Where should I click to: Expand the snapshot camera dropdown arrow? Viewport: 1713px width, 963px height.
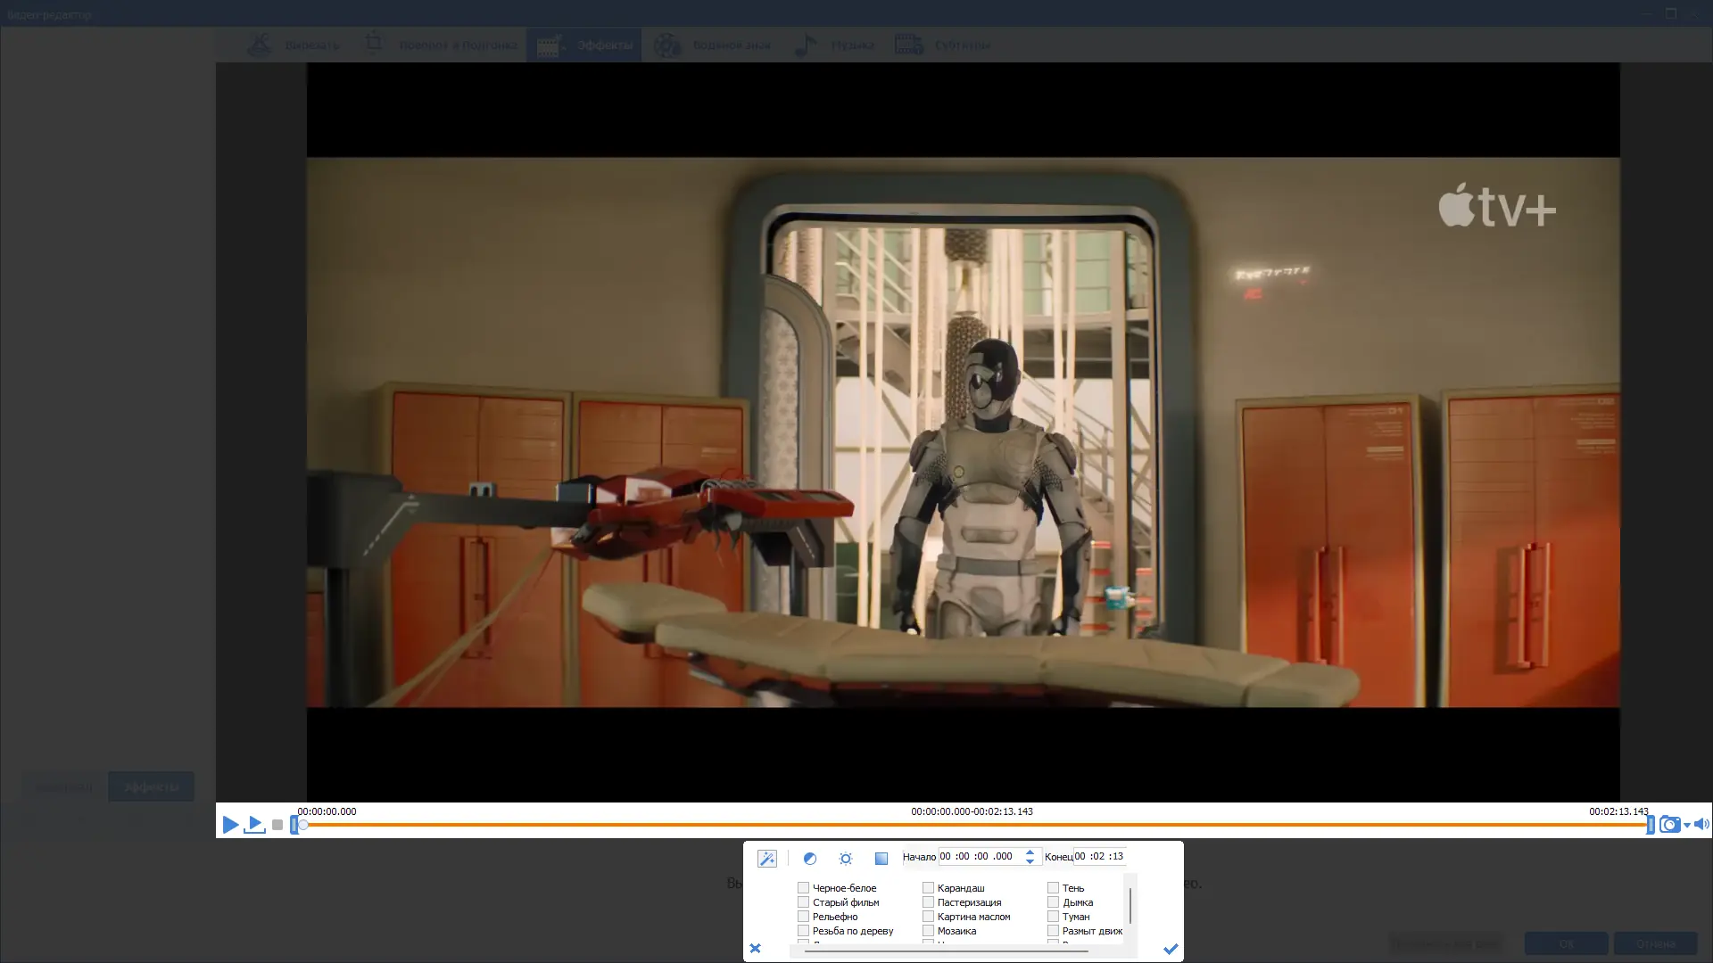tap(1687, 826)
